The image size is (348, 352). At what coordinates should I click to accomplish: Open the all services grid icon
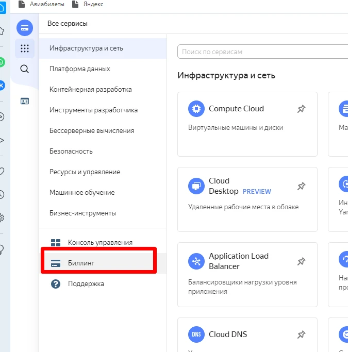point(25,48)
